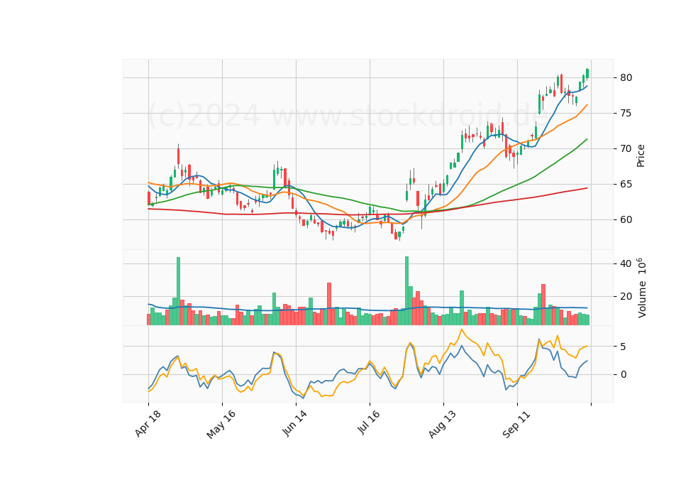Screen dimensions: 681x490
Task: Click the 'Jul 16' date label
Action: click(369, 423)
